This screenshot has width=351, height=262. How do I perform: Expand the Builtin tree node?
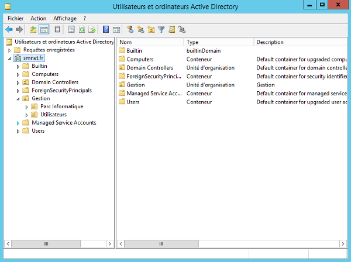click(18, 67)
